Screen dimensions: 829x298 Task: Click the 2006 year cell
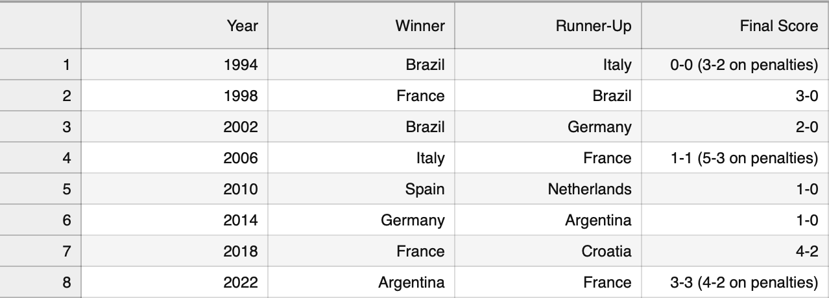pyautogui.click(x=174, y=158)
